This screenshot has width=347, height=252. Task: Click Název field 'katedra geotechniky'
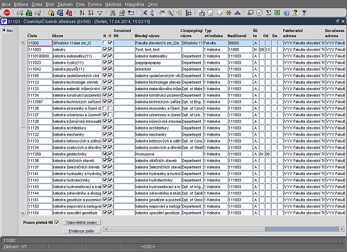77,154
